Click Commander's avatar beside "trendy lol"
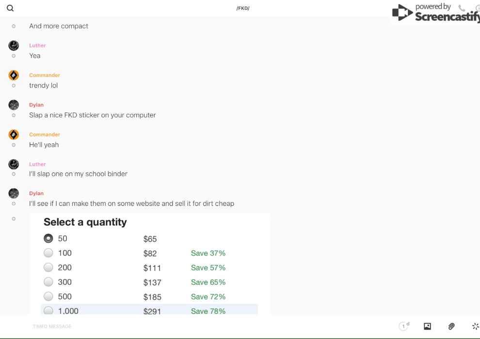This screenshot has height=339, width=480. coord(14,75)
